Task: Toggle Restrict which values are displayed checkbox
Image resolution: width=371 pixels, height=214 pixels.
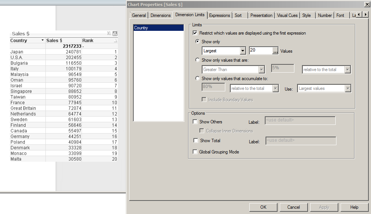Action: pos(195,33)
